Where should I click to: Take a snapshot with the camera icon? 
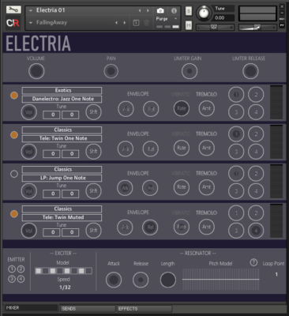click(x=160, y=10)
